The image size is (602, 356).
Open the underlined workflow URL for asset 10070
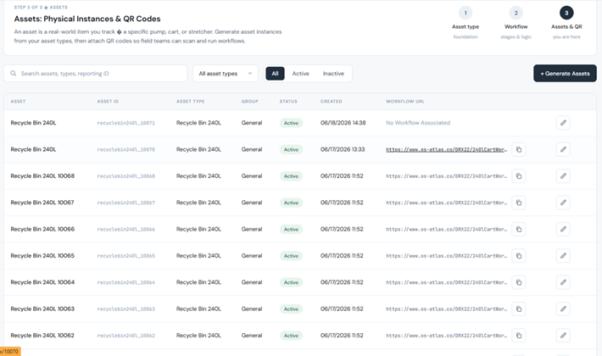point(446,150)
